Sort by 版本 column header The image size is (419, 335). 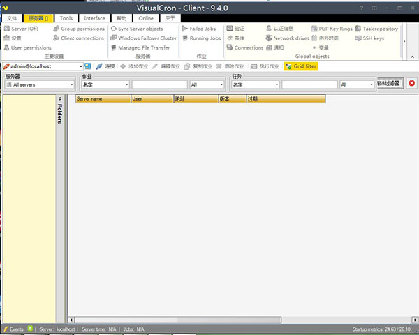233,98
